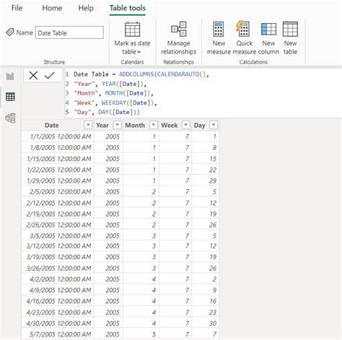Open Manage relationships
Viewport: 342px width, 340px height.
pos(178,38)
